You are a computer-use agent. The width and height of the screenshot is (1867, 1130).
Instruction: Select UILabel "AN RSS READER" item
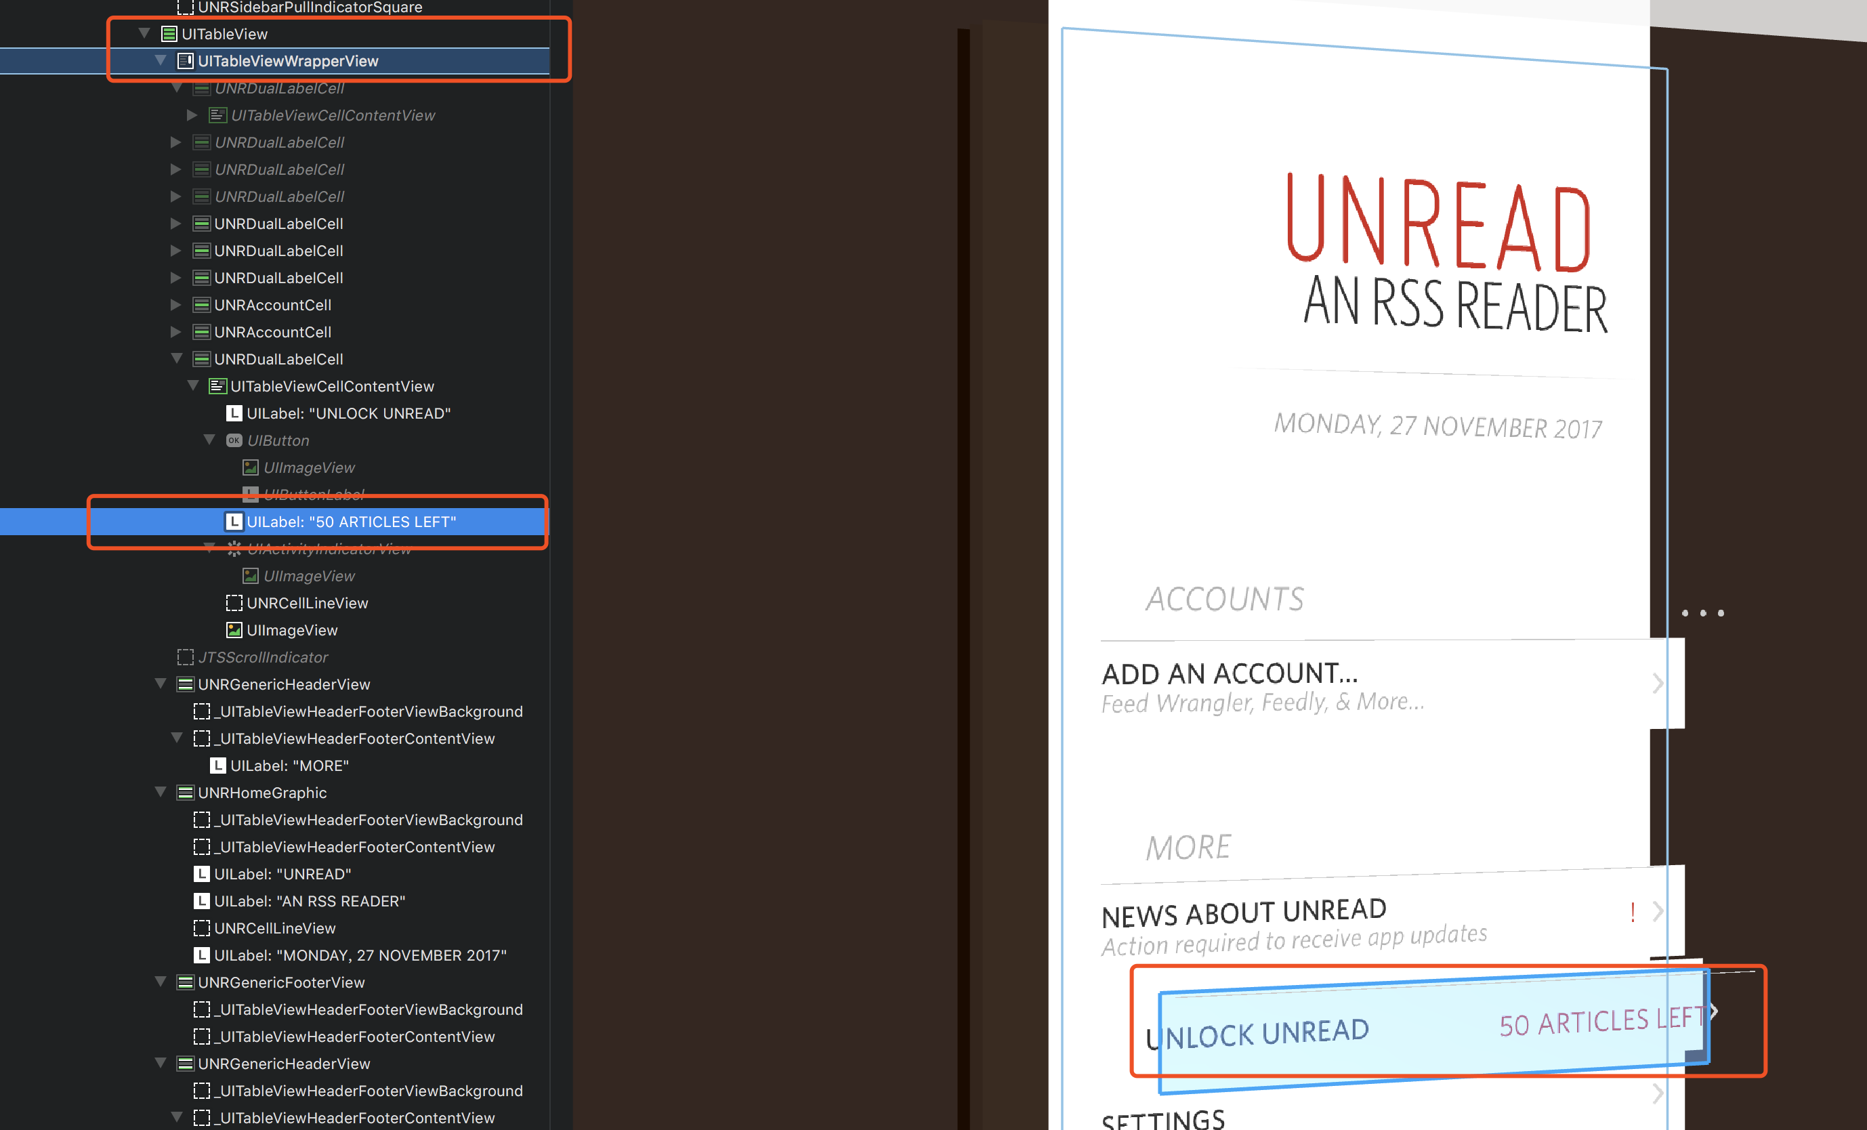(309, 901)
